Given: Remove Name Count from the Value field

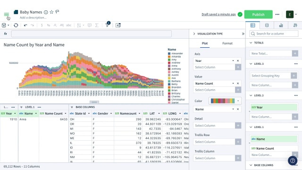Looking at the screenshot, I should (x=238, y=84).
